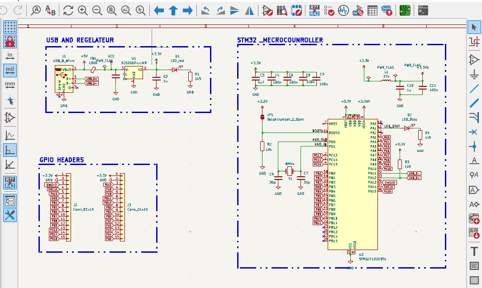Screen dimensions: 482x288
Task: Zoom in using the magnifier plus icon
Action: (83, 10)
